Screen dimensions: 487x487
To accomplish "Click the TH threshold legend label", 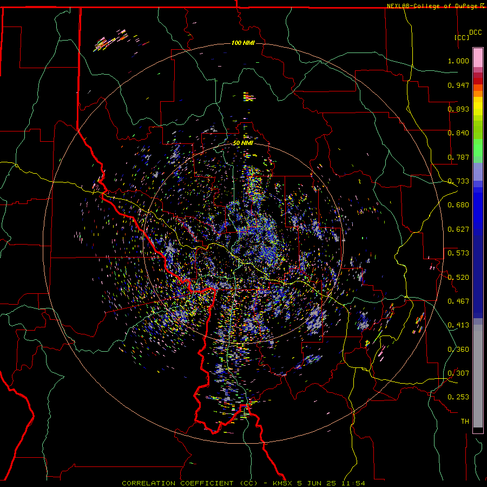I will pos(465,422).
